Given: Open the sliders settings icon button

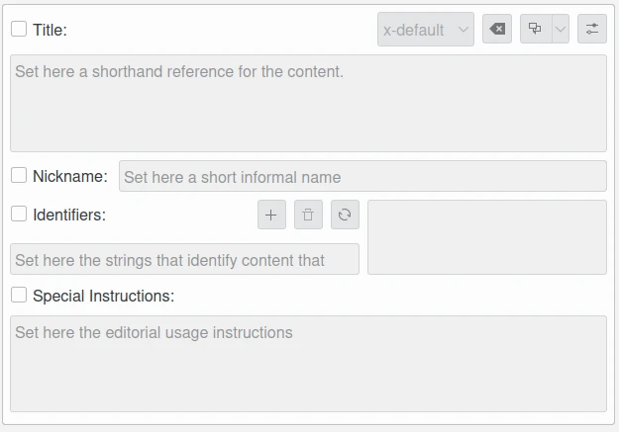Looking at the screenshot, I should point(591,29).
